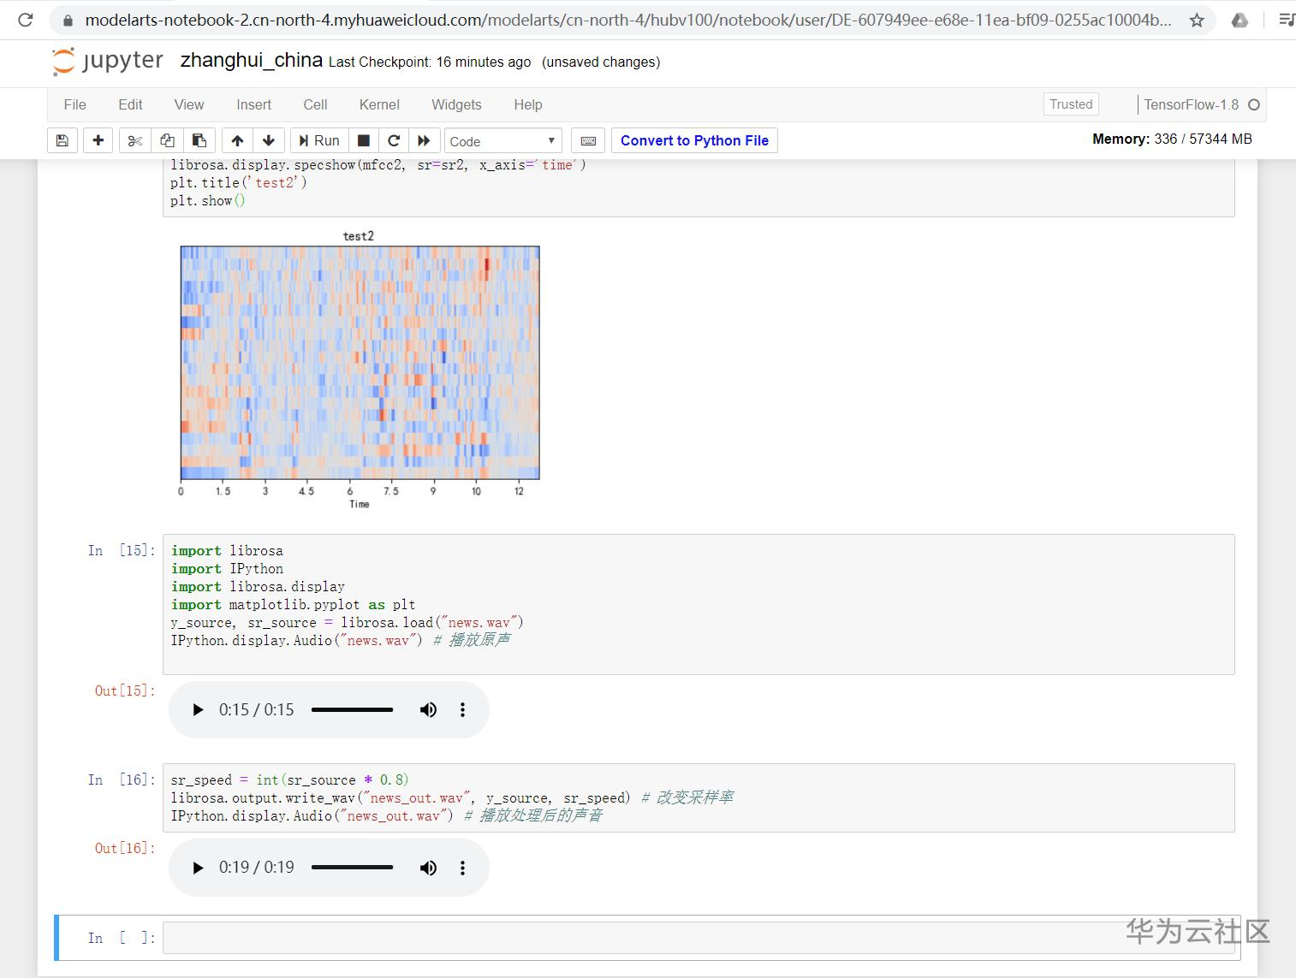This screenshot has height=978, width=1296.
Task: Restart the kernel icon
Action: 394,140
